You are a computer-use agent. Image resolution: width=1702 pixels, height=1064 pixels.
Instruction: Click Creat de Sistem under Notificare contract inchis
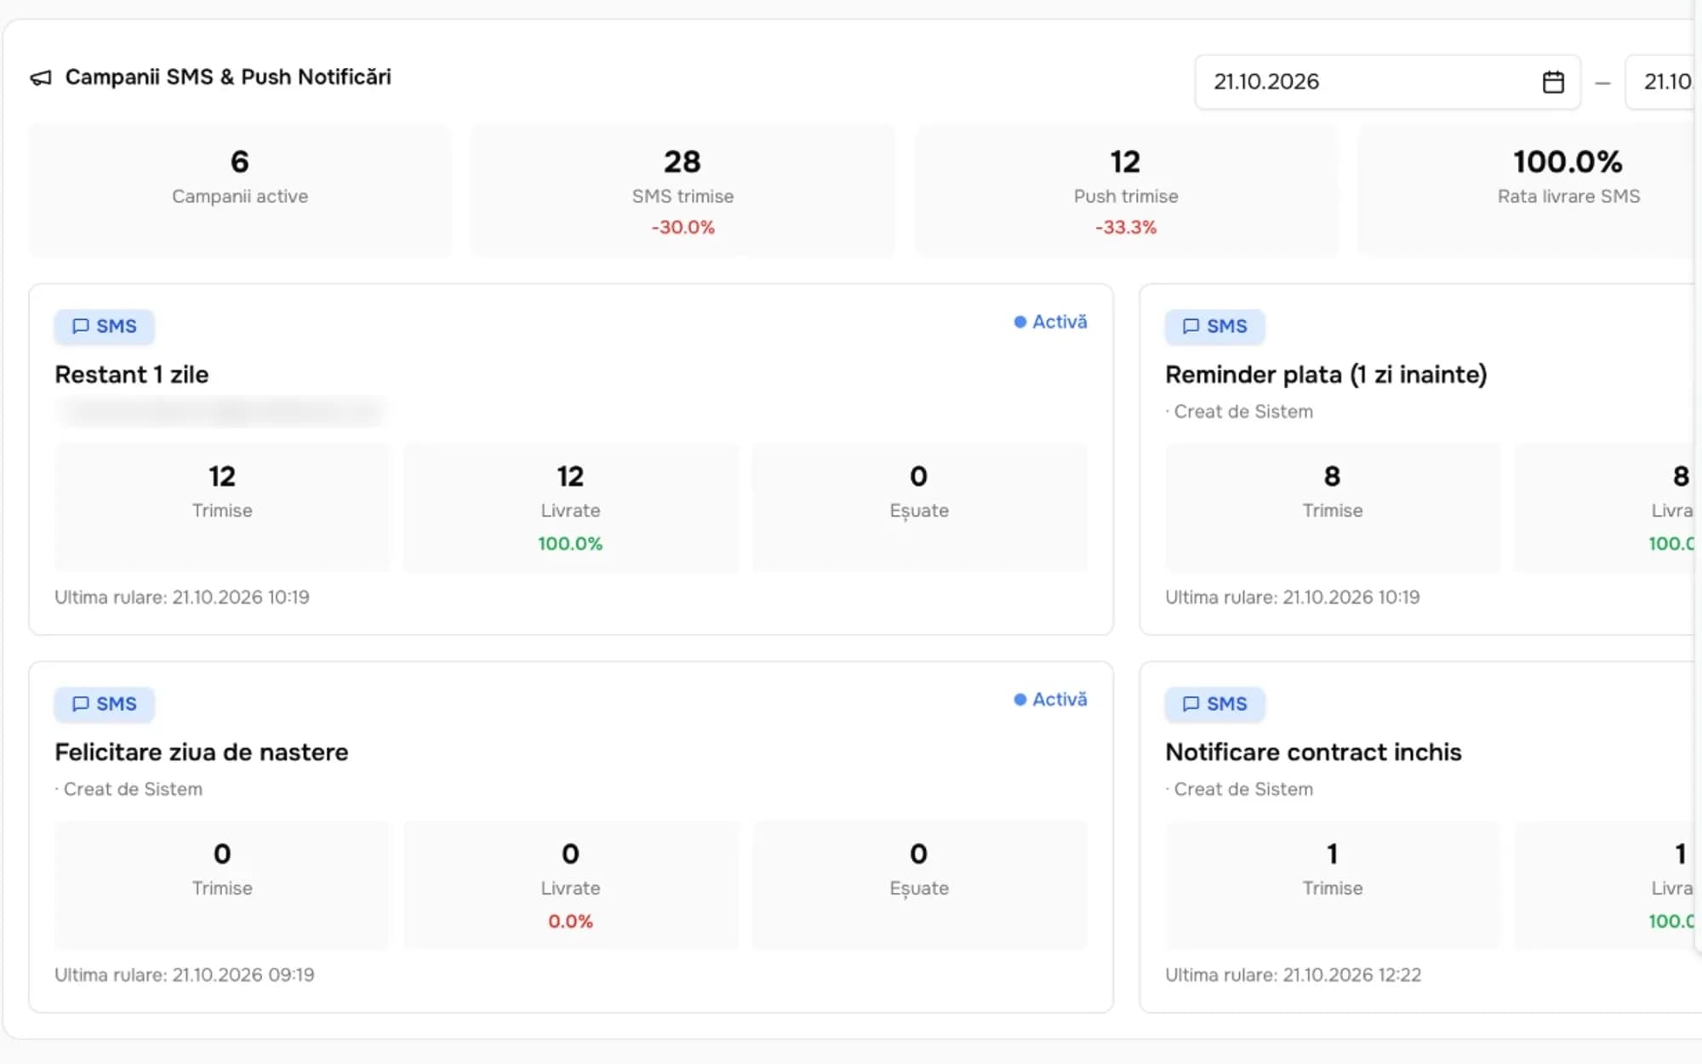click(1240, 789)
